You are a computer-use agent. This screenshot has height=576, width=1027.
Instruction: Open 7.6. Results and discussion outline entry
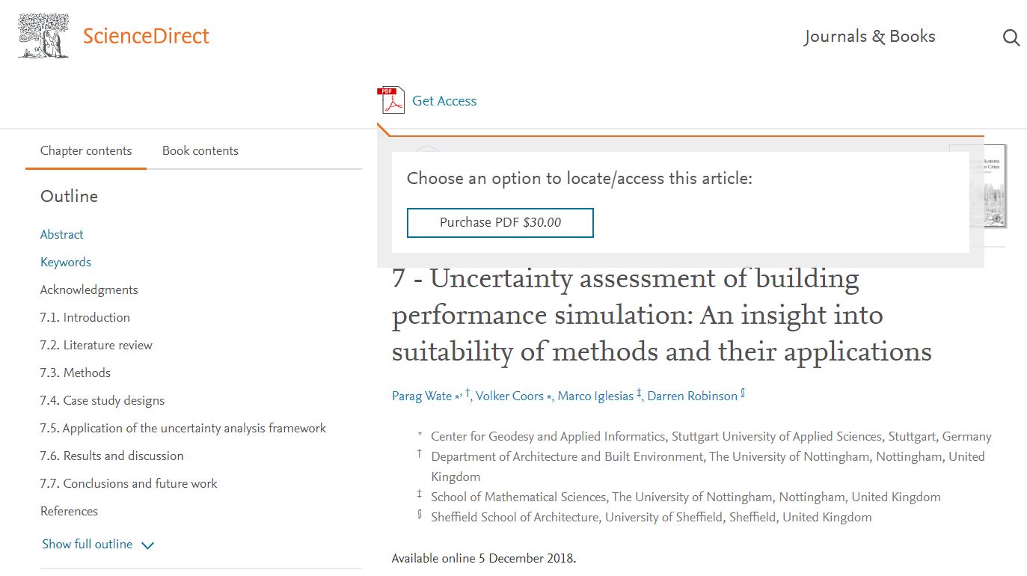[112, 456]
